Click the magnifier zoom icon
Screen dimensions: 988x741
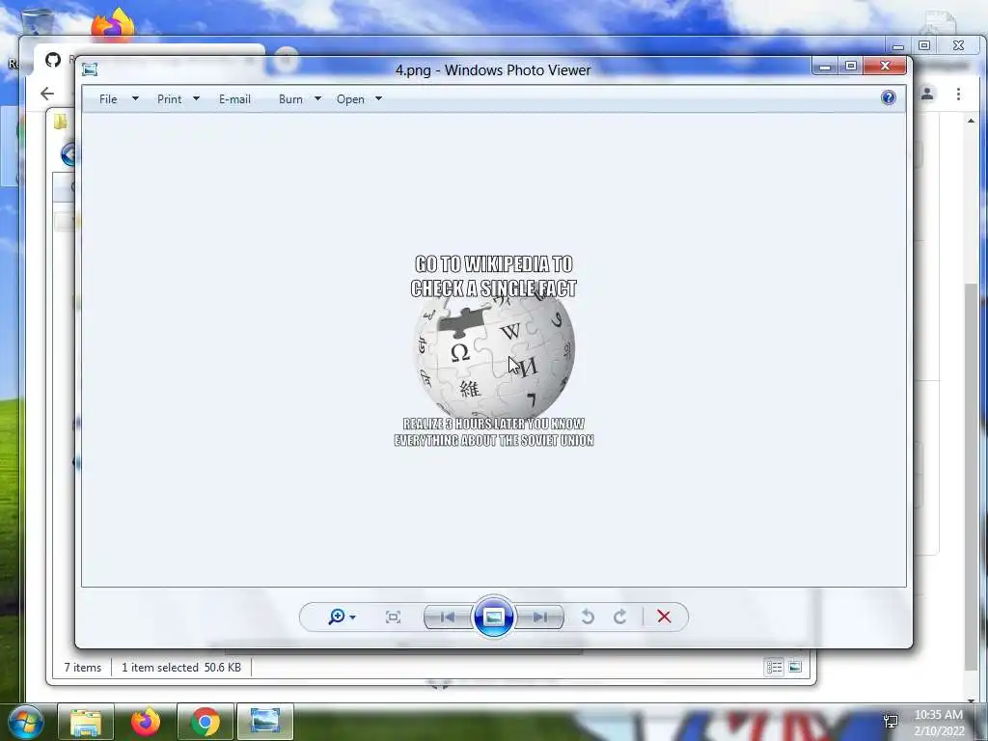click(x=337, y=617)
